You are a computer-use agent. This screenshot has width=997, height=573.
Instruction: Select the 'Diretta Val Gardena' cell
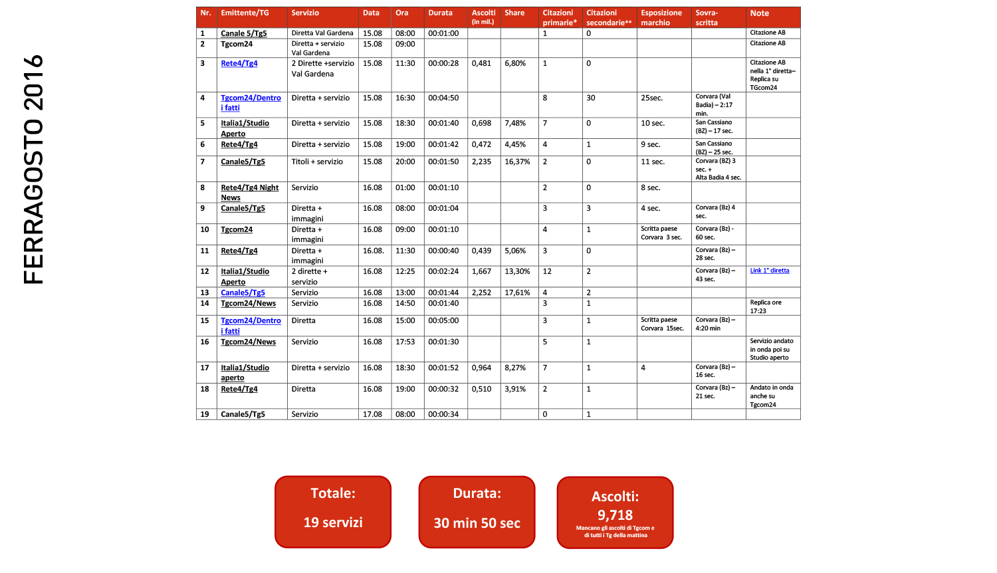pos(322,33)
